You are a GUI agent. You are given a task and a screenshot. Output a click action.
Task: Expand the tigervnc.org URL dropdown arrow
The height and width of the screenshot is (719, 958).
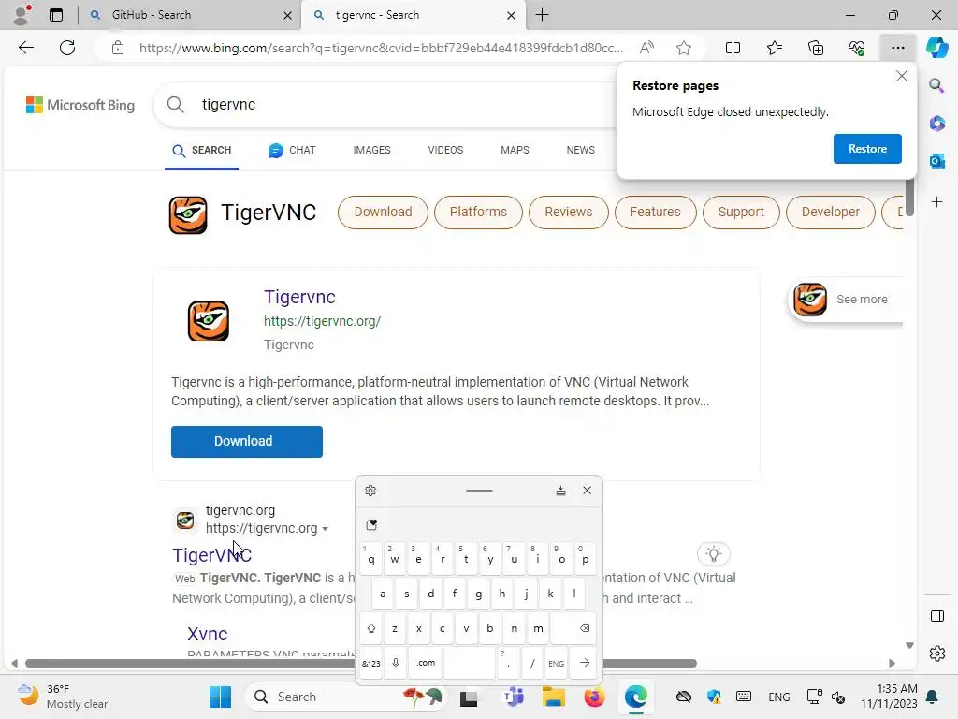[325, 529]
